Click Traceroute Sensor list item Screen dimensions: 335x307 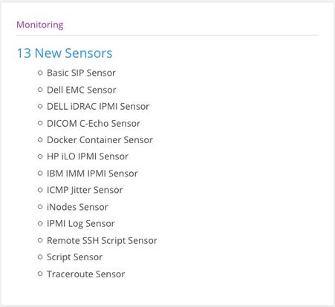coord(86,274)
